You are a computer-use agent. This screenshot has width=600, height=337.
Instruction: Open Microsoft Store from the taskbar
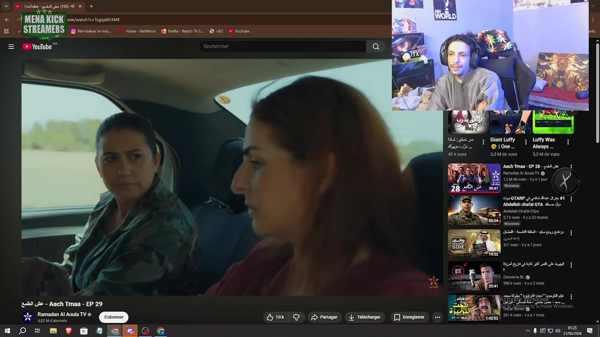click(84, 331)
